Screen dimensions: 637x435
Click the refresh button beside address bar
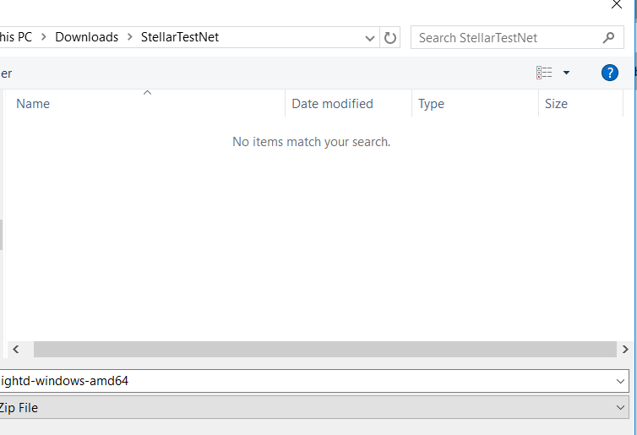coord(390,37)
